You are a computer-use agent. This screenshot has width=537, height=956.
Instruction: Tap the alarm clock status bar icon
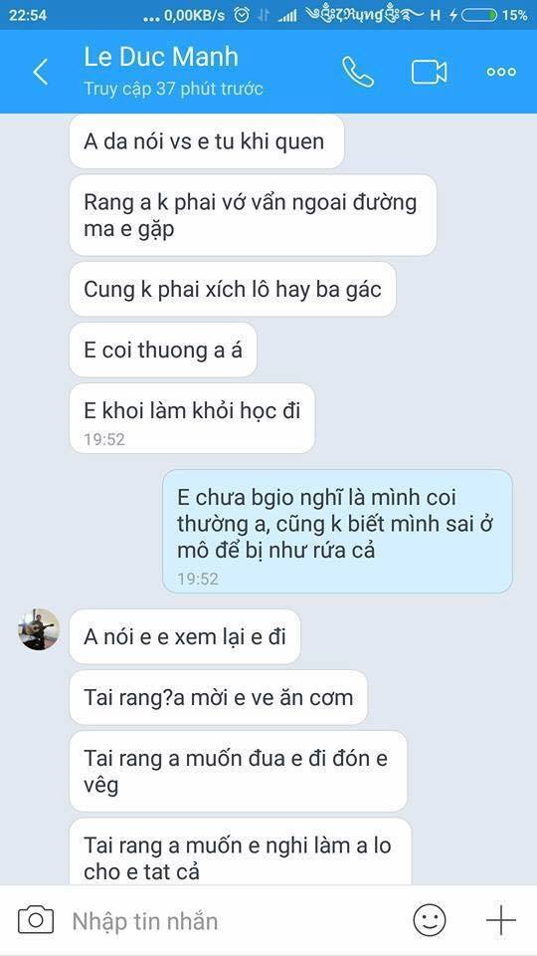242,15
